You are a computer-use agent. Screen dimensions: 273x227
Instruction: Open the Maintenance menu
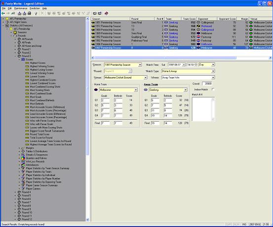pyautogui.click(x=21, y=8)
